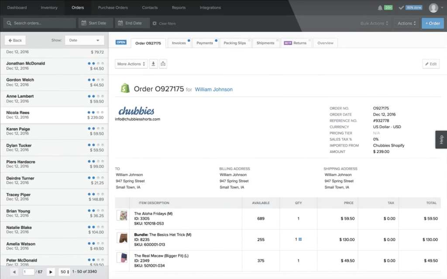Select Karen Paige order row
Screen dimensions: 447x279
(54, 132)
